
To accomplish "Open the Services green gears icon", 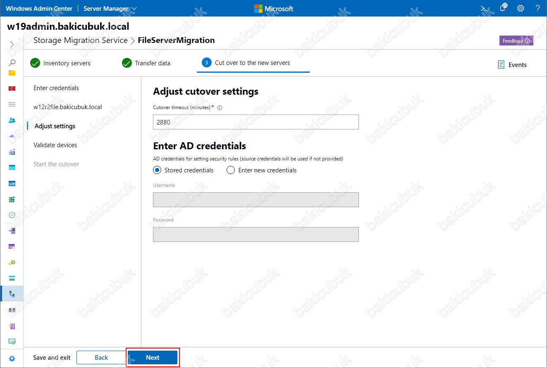I will coord(12,262).
